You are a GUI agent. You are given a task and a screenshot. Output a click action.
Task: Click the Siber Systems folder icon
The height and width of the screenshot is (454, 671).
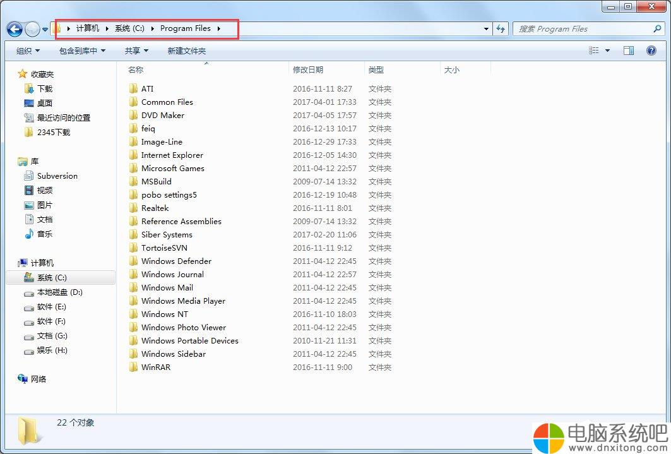click(x=134, y=234)
